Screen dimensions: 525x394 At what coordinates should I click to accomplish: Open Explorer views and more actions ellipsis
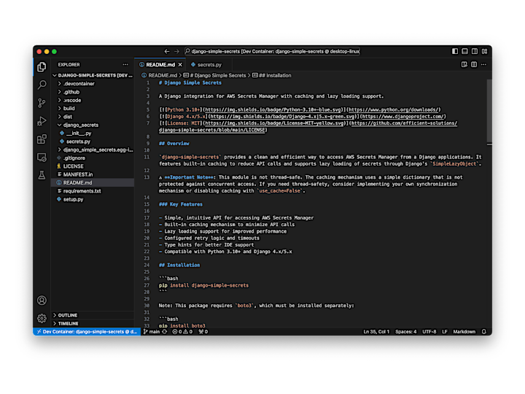pyautogui.click(x=125, y=64)
